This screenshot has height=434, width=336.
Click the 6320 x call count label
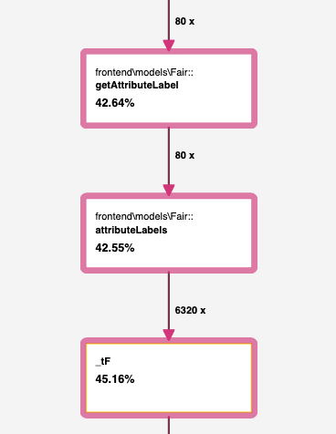coord(190,310)
